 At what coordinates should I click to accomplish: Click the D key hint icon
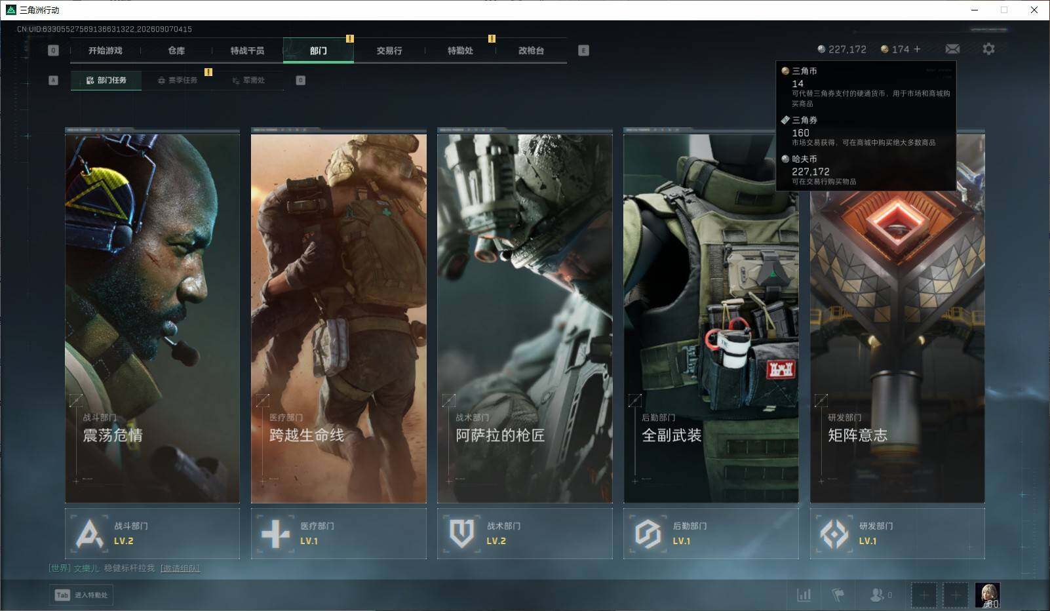pyautogui.click(x=300, y=80)
